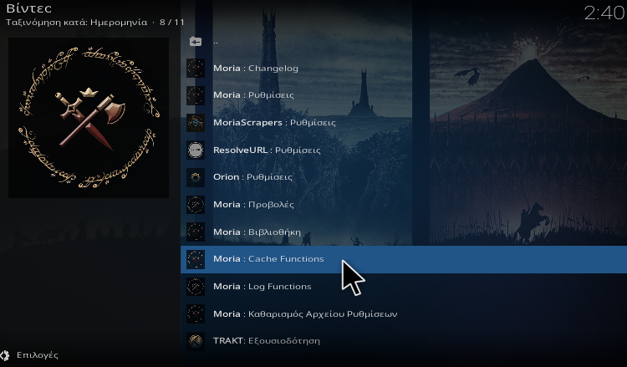Click the icon for Moria : Προβολές
This screenshot has height=367, width=627.
[196, 205]
